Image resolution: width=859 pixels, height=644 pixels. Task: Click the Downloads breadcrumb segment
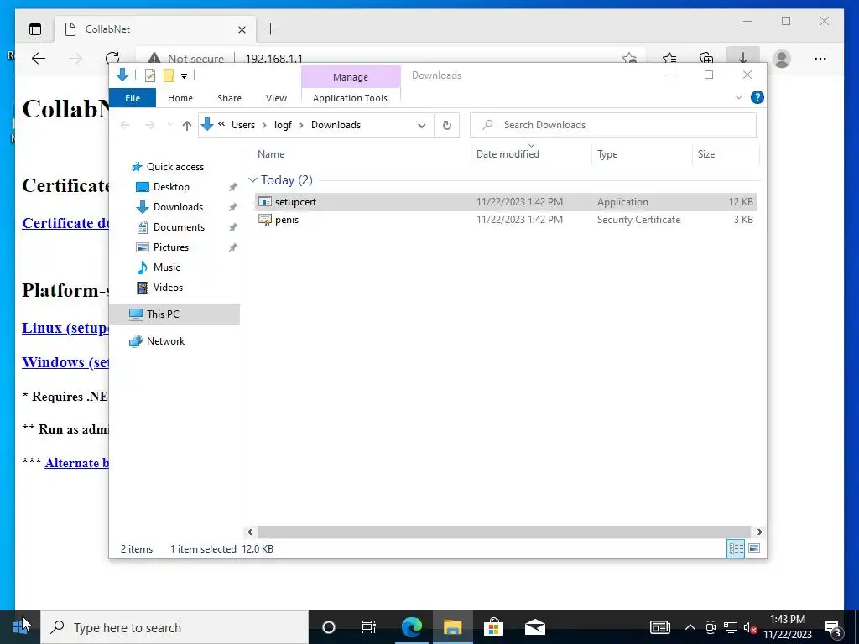336,125
